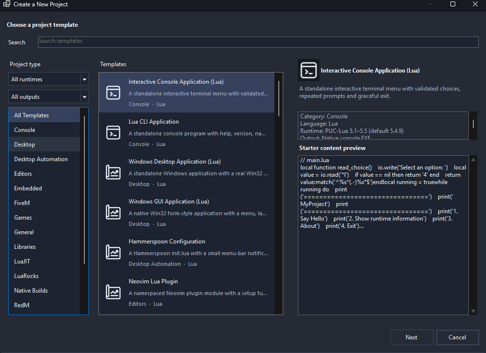Select the Console category
Viewport: 486px width, 353px height.
(44, 130)
